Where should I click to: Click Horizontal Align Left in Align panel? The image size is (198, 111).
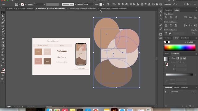click(x=166, y=17)
